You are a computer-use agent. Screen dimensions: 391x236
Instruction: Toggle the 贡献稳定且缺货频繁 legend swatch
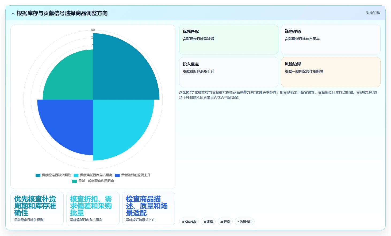(38, 175)
